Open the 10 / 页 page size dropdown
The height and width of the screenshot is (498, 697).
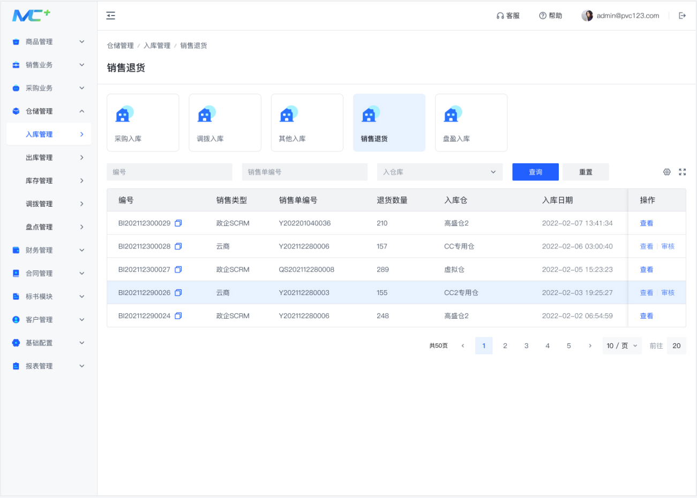pos(622,346)
